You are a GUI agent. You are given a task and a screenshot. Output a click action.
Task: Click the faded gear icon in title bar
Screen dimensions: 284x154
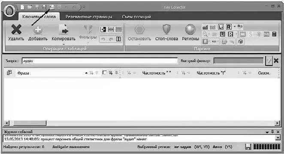pos(59,7)
